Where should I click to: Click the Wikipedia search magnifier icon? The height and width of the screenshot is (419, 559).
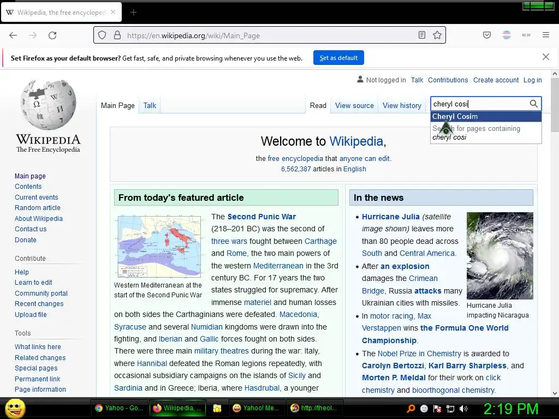tap(534, 104)
